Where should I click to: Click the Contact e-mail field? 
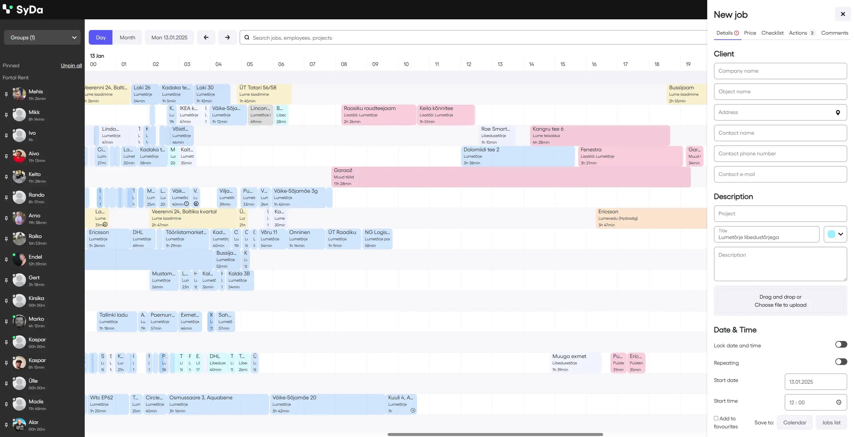click(780, 174)
